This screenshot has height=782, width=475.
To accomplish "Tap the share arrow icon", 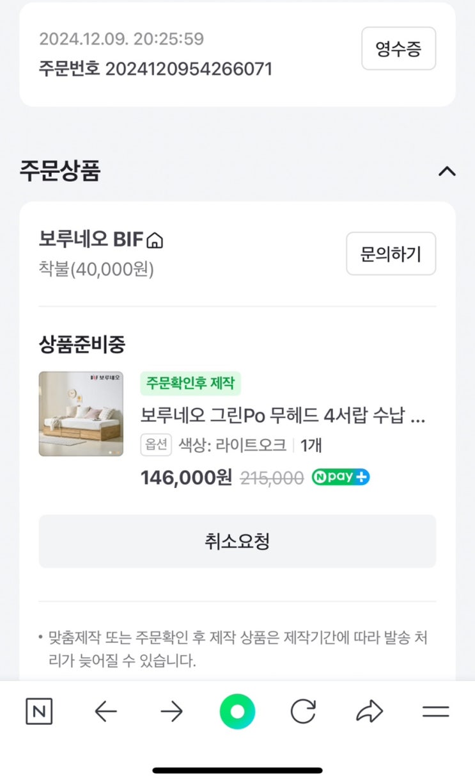I will click(x=370, y=712).
